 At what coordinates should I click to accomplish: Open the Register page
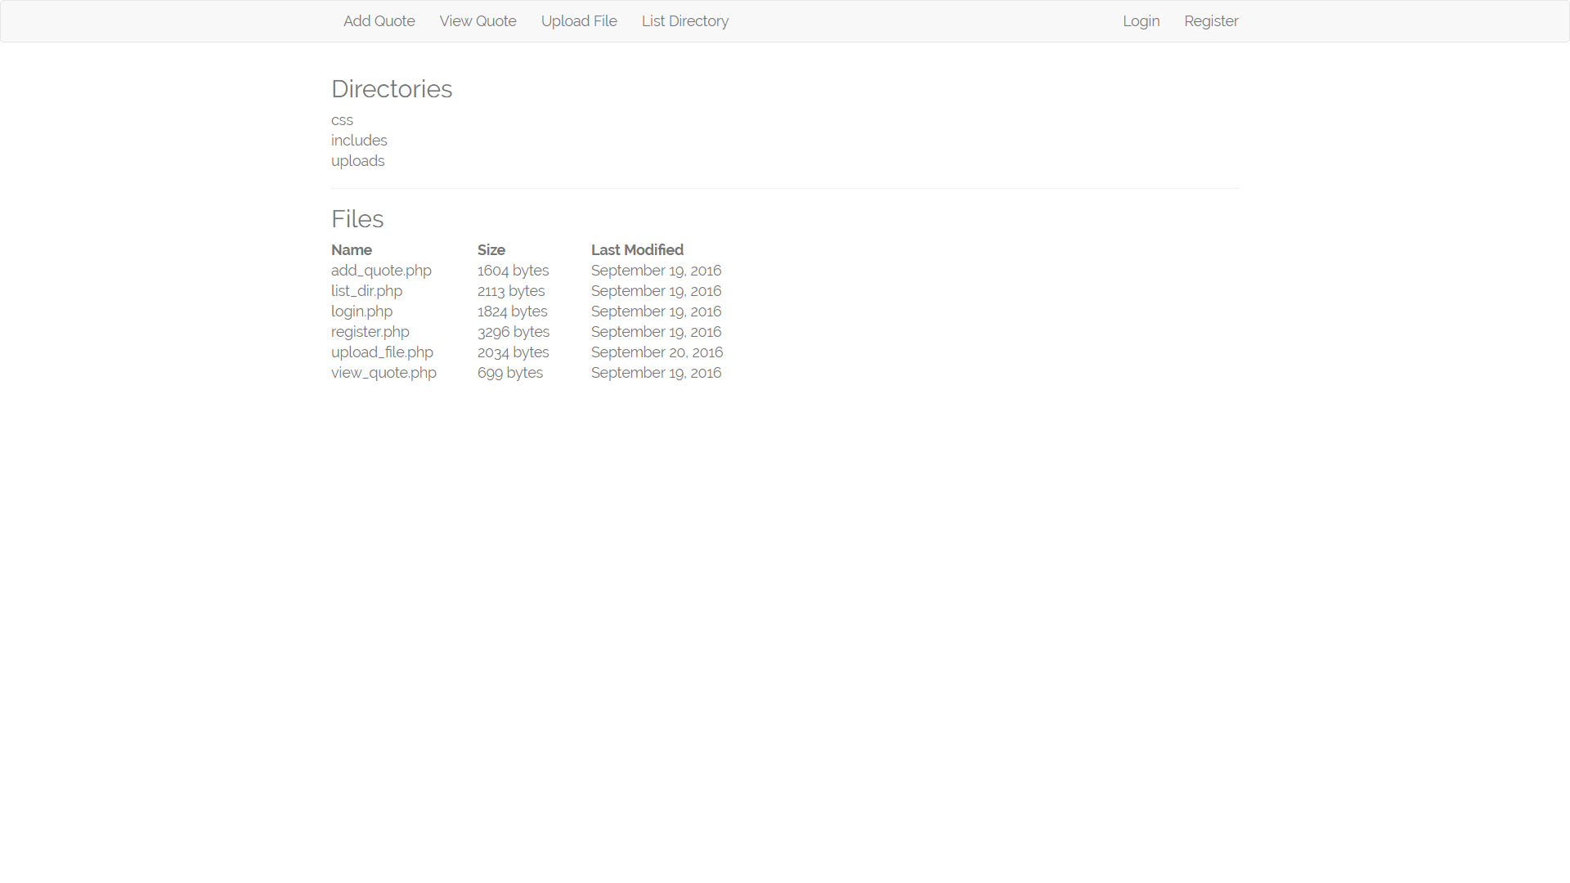pyautogui.click(x=1211, y=21)
